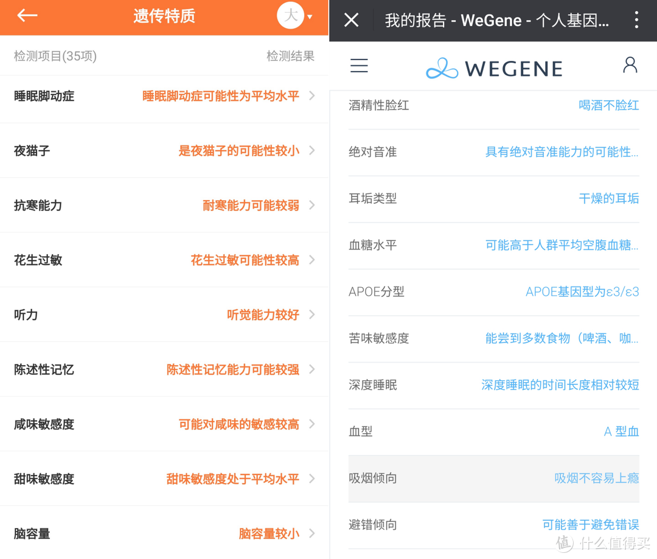Open the APOE基因型为ε3/ε3 result
The width and height of the screenshot is (657, 559).
tap(582, 291)
